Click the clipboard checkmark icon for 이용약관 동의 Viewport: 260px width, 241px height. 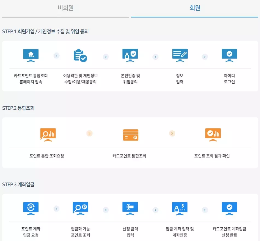click(x=80, y=55)
